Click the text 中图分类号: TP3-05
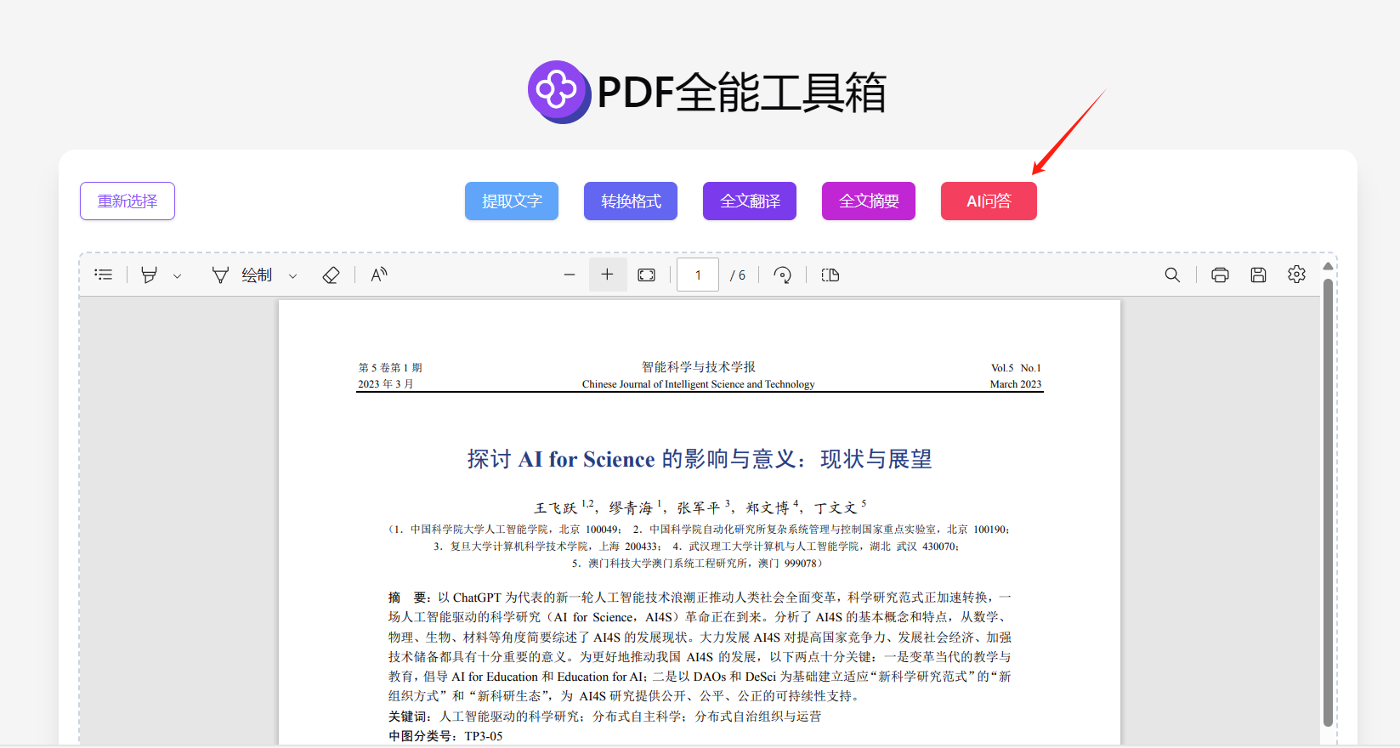 pyautogui.click(x=445, y=736)
